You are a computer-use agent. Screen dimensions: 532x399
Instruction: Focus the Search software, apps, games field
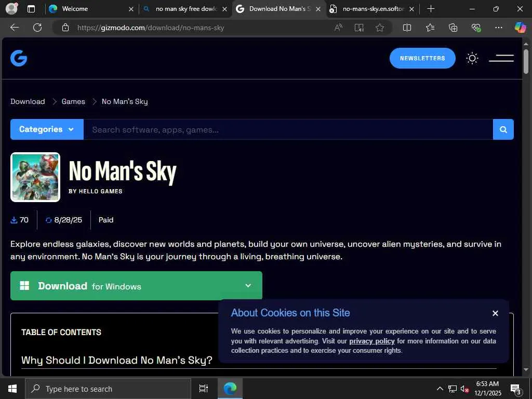click(x=288, y=129)
